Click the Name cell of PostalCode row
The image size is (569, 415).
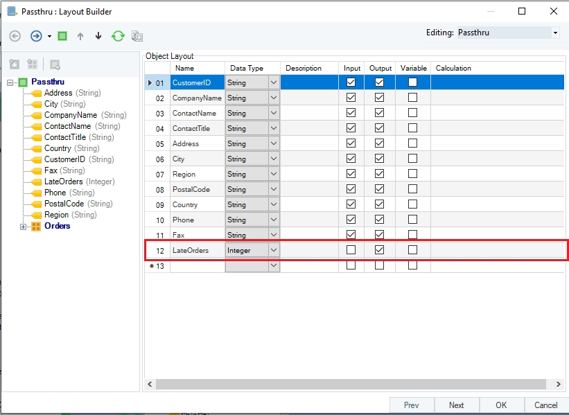pyautogui.click(x=197, y=189)
